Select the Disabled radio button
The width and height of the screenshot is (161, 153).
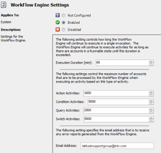click(64, 30)
